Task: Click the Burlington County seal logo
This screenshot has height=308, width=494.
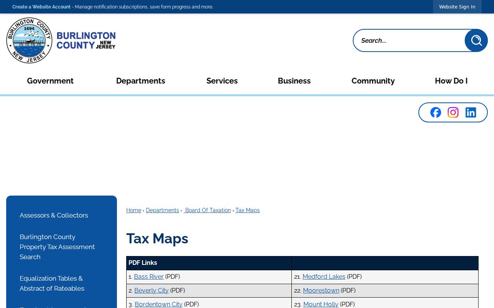Action: coord(29,40)
